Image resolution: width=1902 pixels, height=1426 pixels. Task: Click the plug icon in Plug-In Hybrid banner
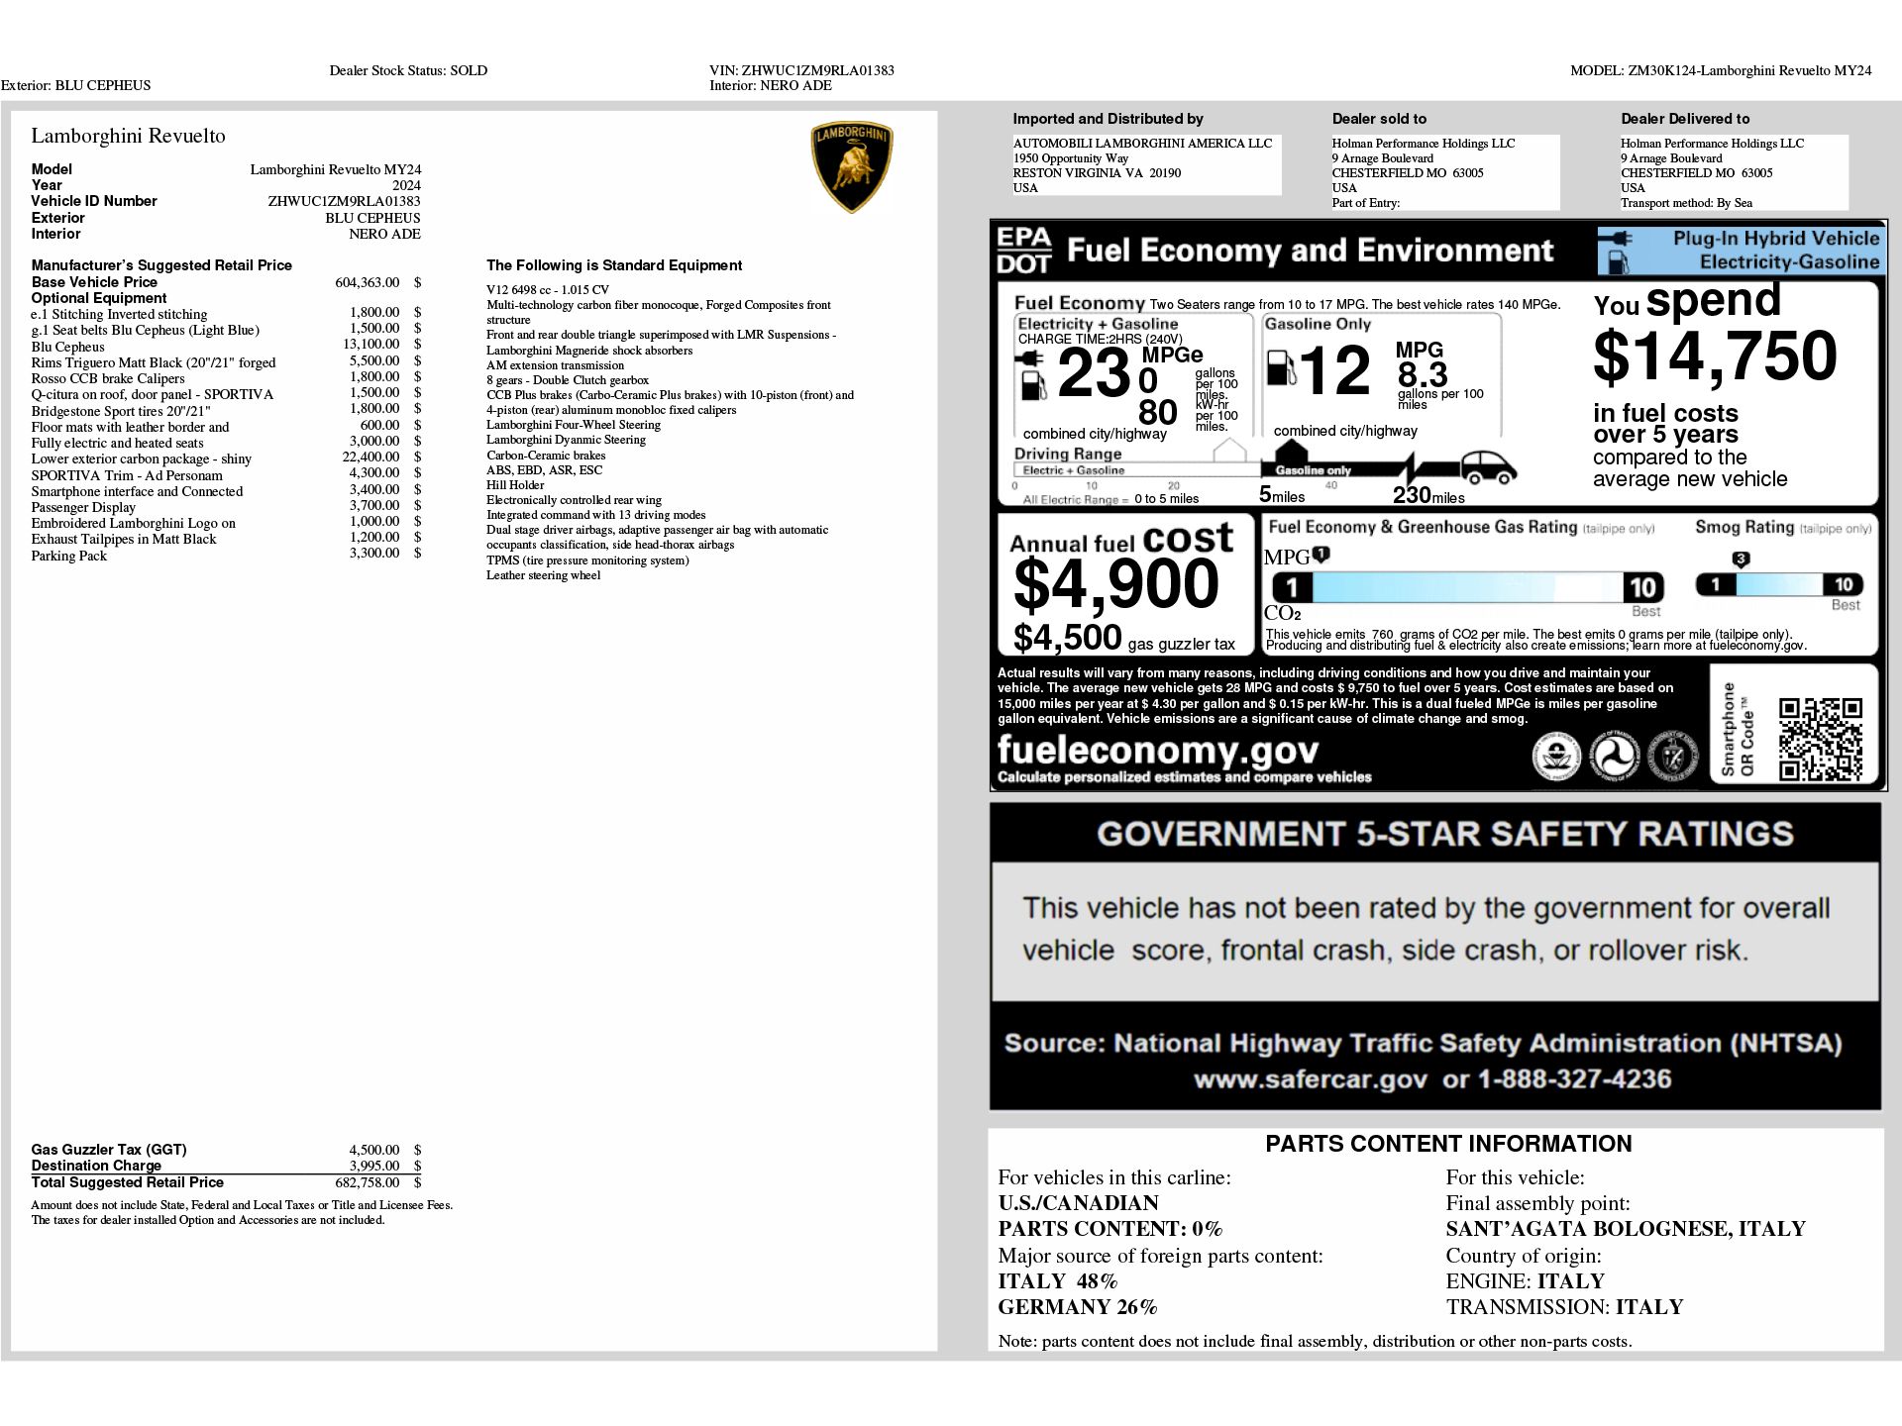click(1621, 239)
